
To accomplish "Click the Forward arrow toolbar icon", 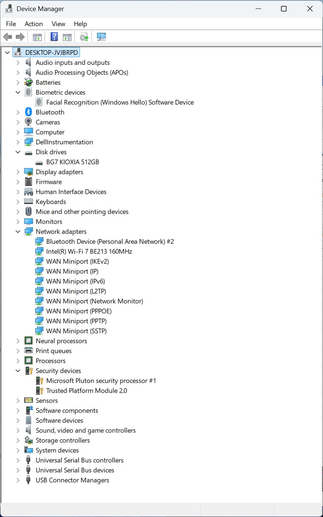I will [x=20, y=37].
